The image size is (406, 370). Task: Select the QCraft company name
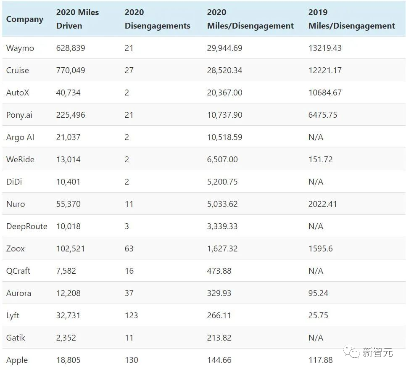pos(18,271)
